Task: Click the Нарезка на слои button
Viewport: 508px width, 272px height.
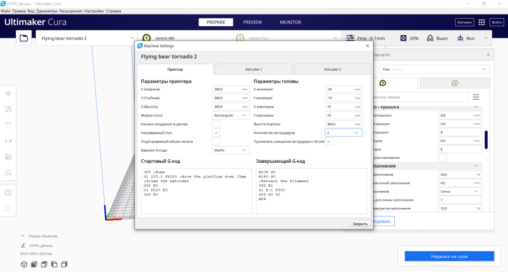Action: (450, 256)
